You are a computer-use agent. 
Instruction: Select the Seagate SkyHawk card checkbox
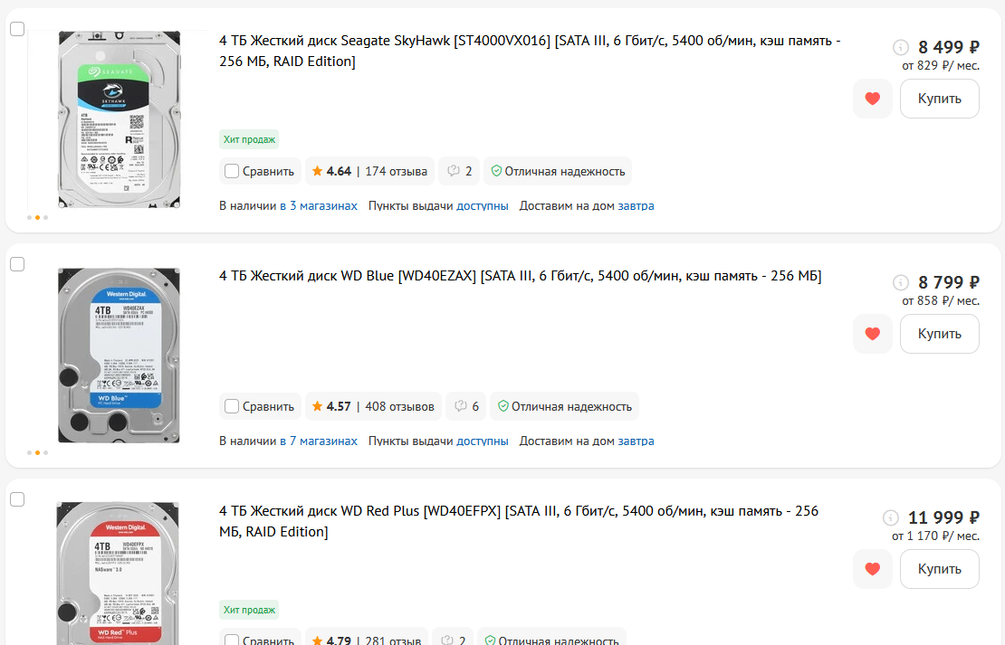tap(17, 29)
